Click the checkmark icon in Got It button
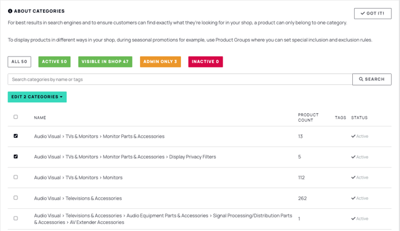 (x=363, y=13)
